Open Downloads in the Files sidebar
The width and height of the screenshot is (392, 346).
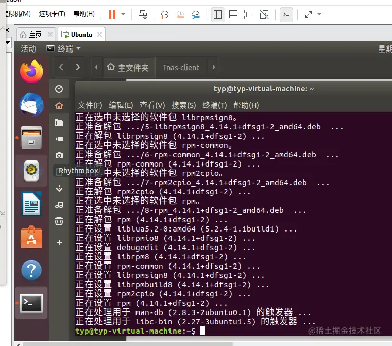click(59, 188)
